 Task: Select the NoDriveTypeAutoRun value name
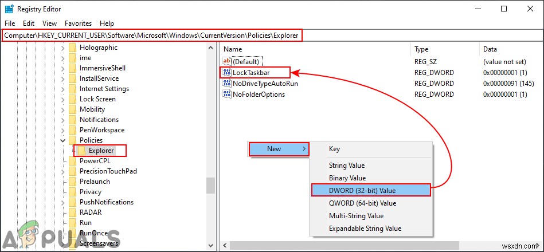pos(265,84)
